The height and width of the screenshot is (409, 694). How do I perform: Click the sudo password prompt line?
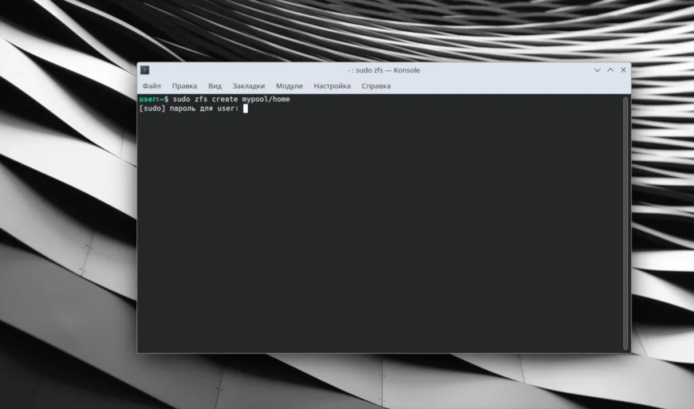[193, 109]
